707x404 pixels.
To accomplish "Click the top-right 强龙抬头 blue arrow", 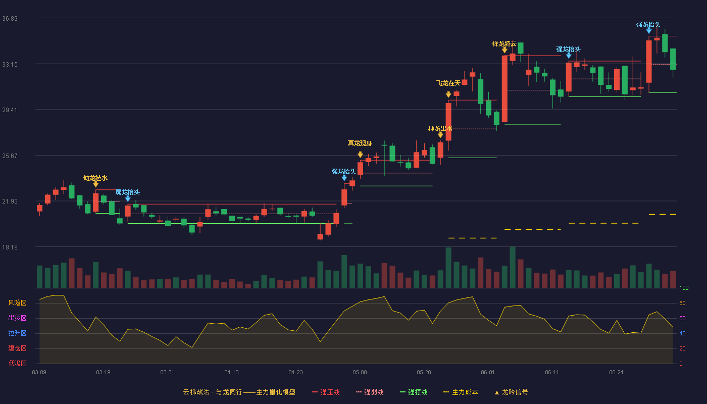I will click(x=649, y=31).
